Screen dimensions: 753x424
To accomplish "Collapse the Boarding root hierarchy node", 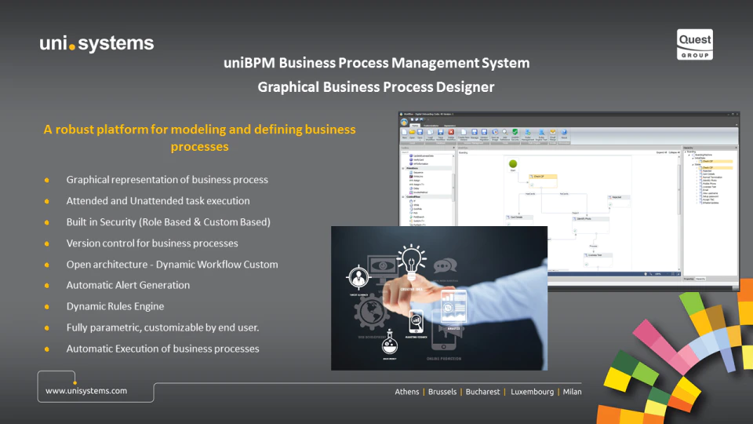I will pyautogui.click(x=686, y=152).
